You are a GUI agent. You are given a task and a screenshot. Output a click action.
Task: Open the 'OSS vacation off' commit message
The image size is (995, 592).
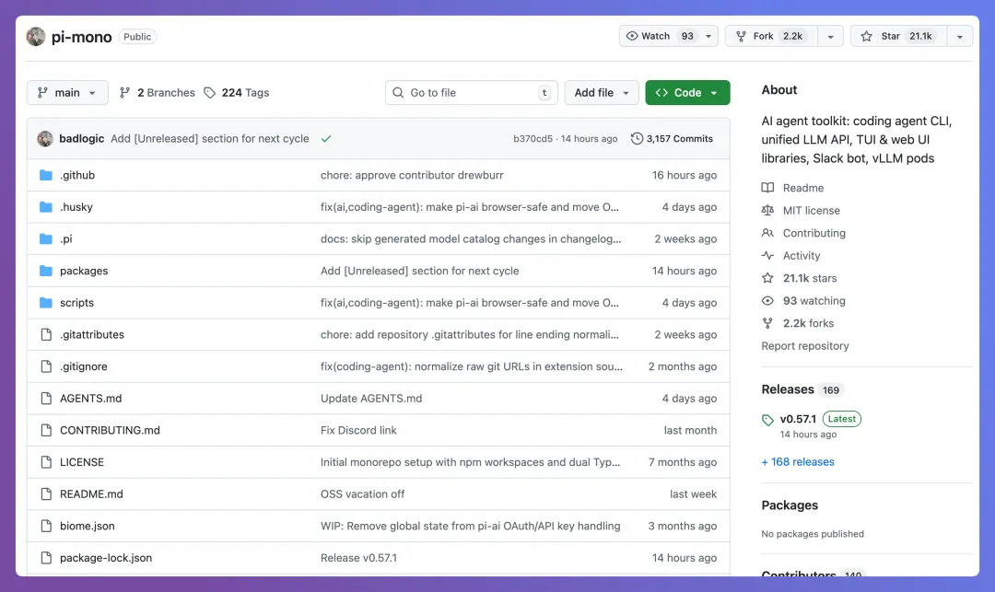(x=362, y=494)
